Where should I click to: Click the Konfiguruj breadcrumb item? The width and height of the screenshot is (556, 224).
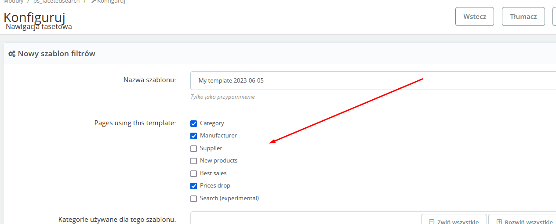coord(111,1)
